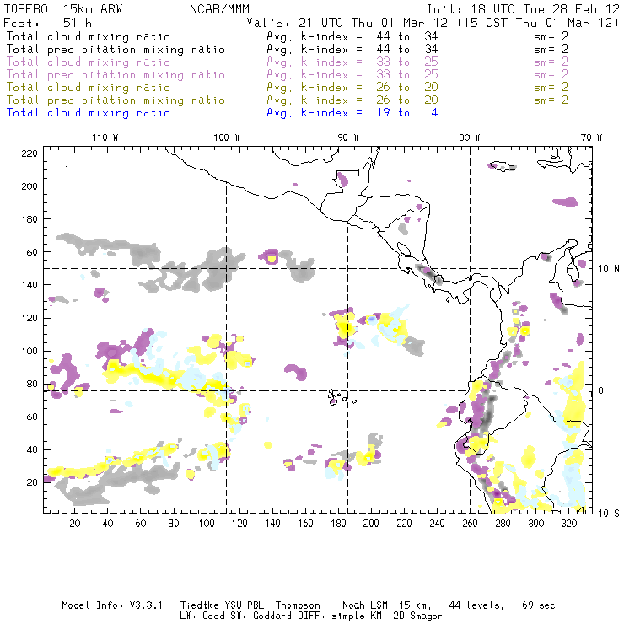
Task: Select the 'NCAR/MMM' header label
Action: coord(220,9)
